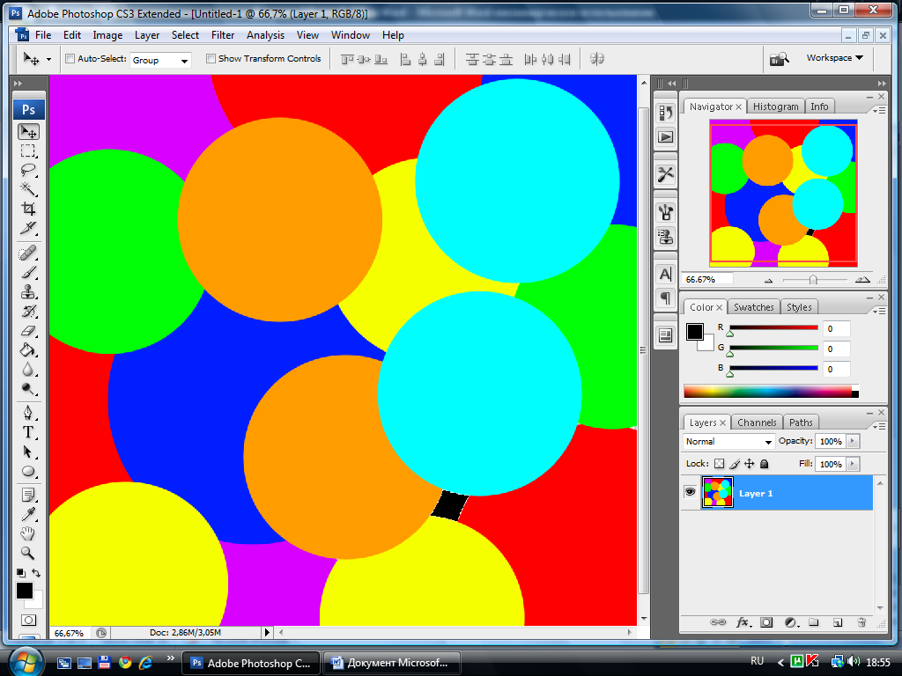Hide Layer 1 with the eye icon
Image resolution: width=902 pixels, height=676 pixels.
690,492
